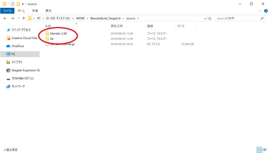
Task: Click the WORK breadcrumb
Action: [80, 18]
